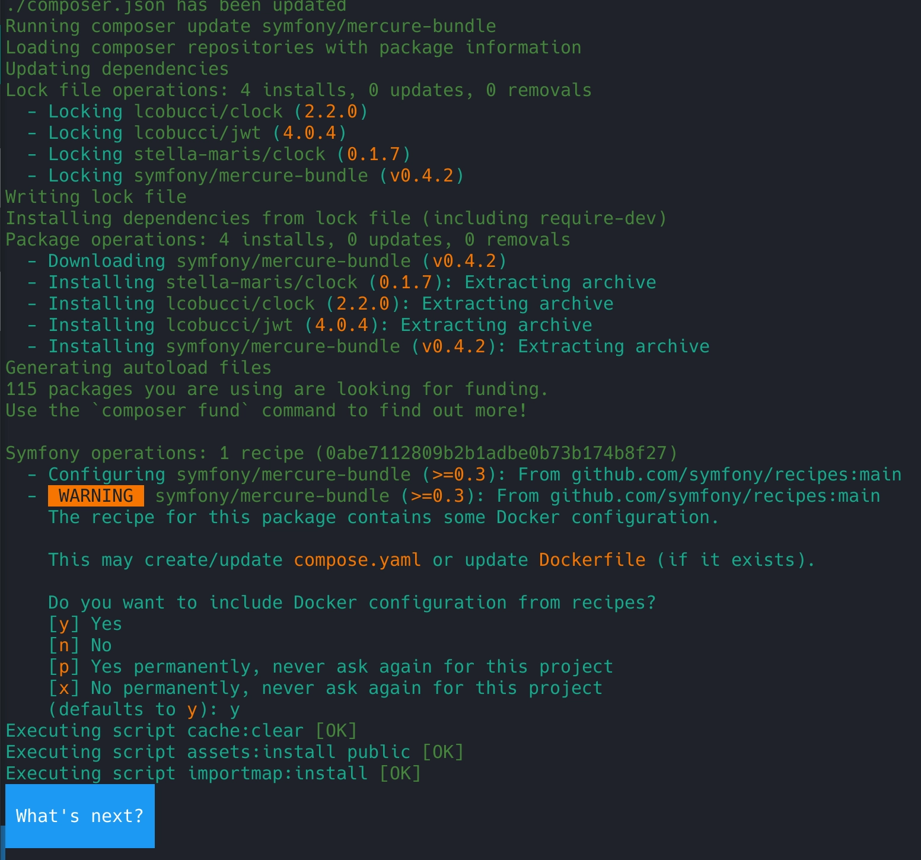Image resolution: width=921 pixels, height=860 pixels.
Task: Open github.com link on the Configuring line
Action: (736, 474)
